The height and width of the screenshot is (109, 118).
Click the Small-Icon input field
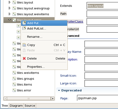101,76
